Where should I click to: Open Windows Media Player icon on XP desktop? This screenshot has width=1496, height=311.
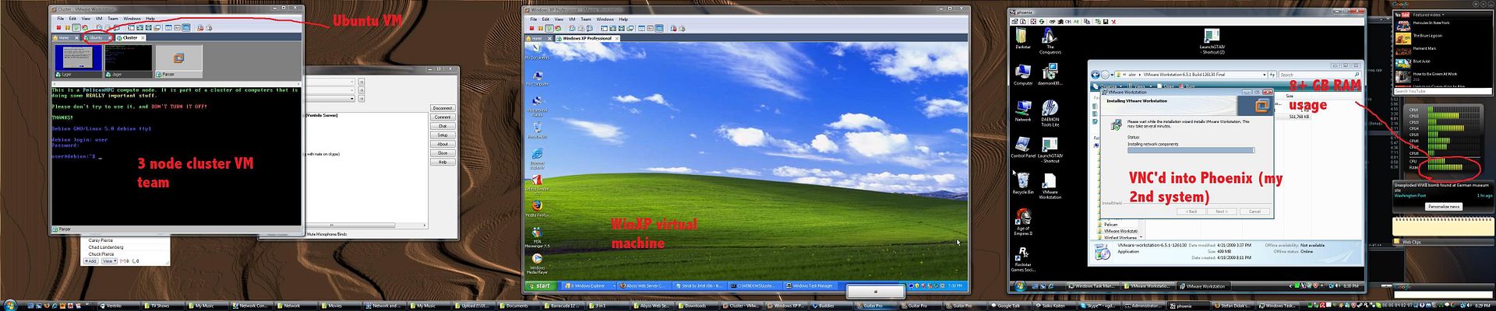pyautogui.click(x=536, y=264)
